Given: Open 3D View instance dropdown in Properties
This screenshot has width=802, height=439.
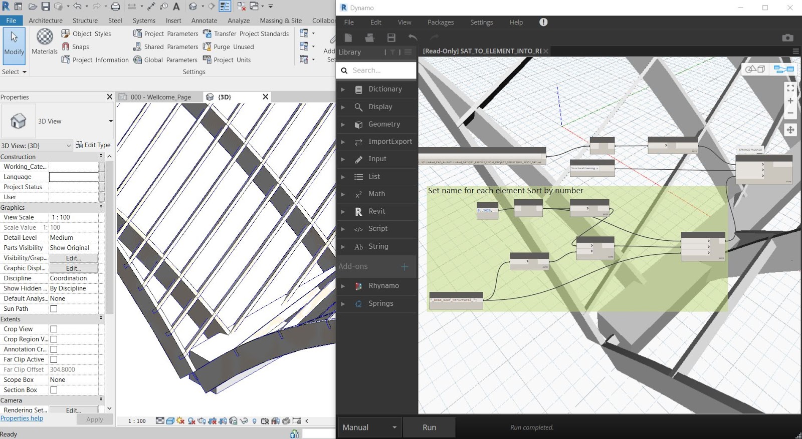Looking at the screenshot, I should 37,145.
